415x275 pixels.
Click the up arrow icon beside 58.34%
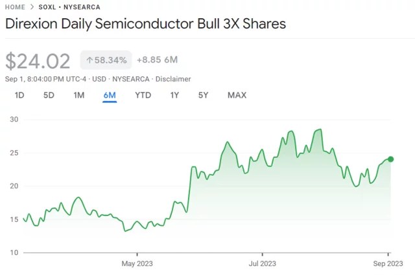pyautogui.click(x=89, y=60)
